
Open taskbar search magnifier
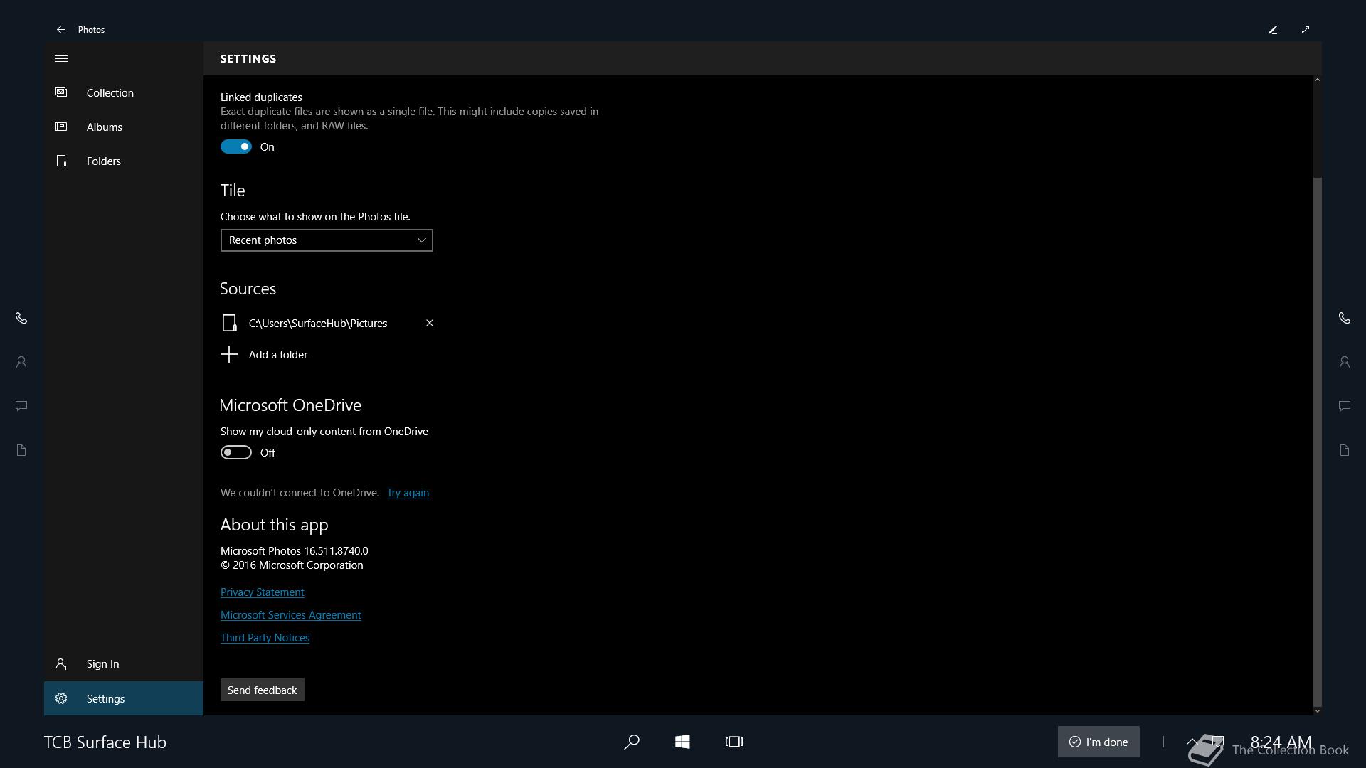632,742
